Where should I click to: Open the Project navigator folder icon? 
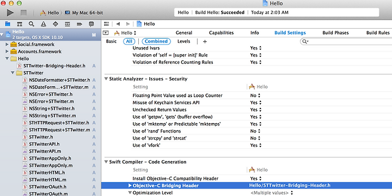coord(8,24)
